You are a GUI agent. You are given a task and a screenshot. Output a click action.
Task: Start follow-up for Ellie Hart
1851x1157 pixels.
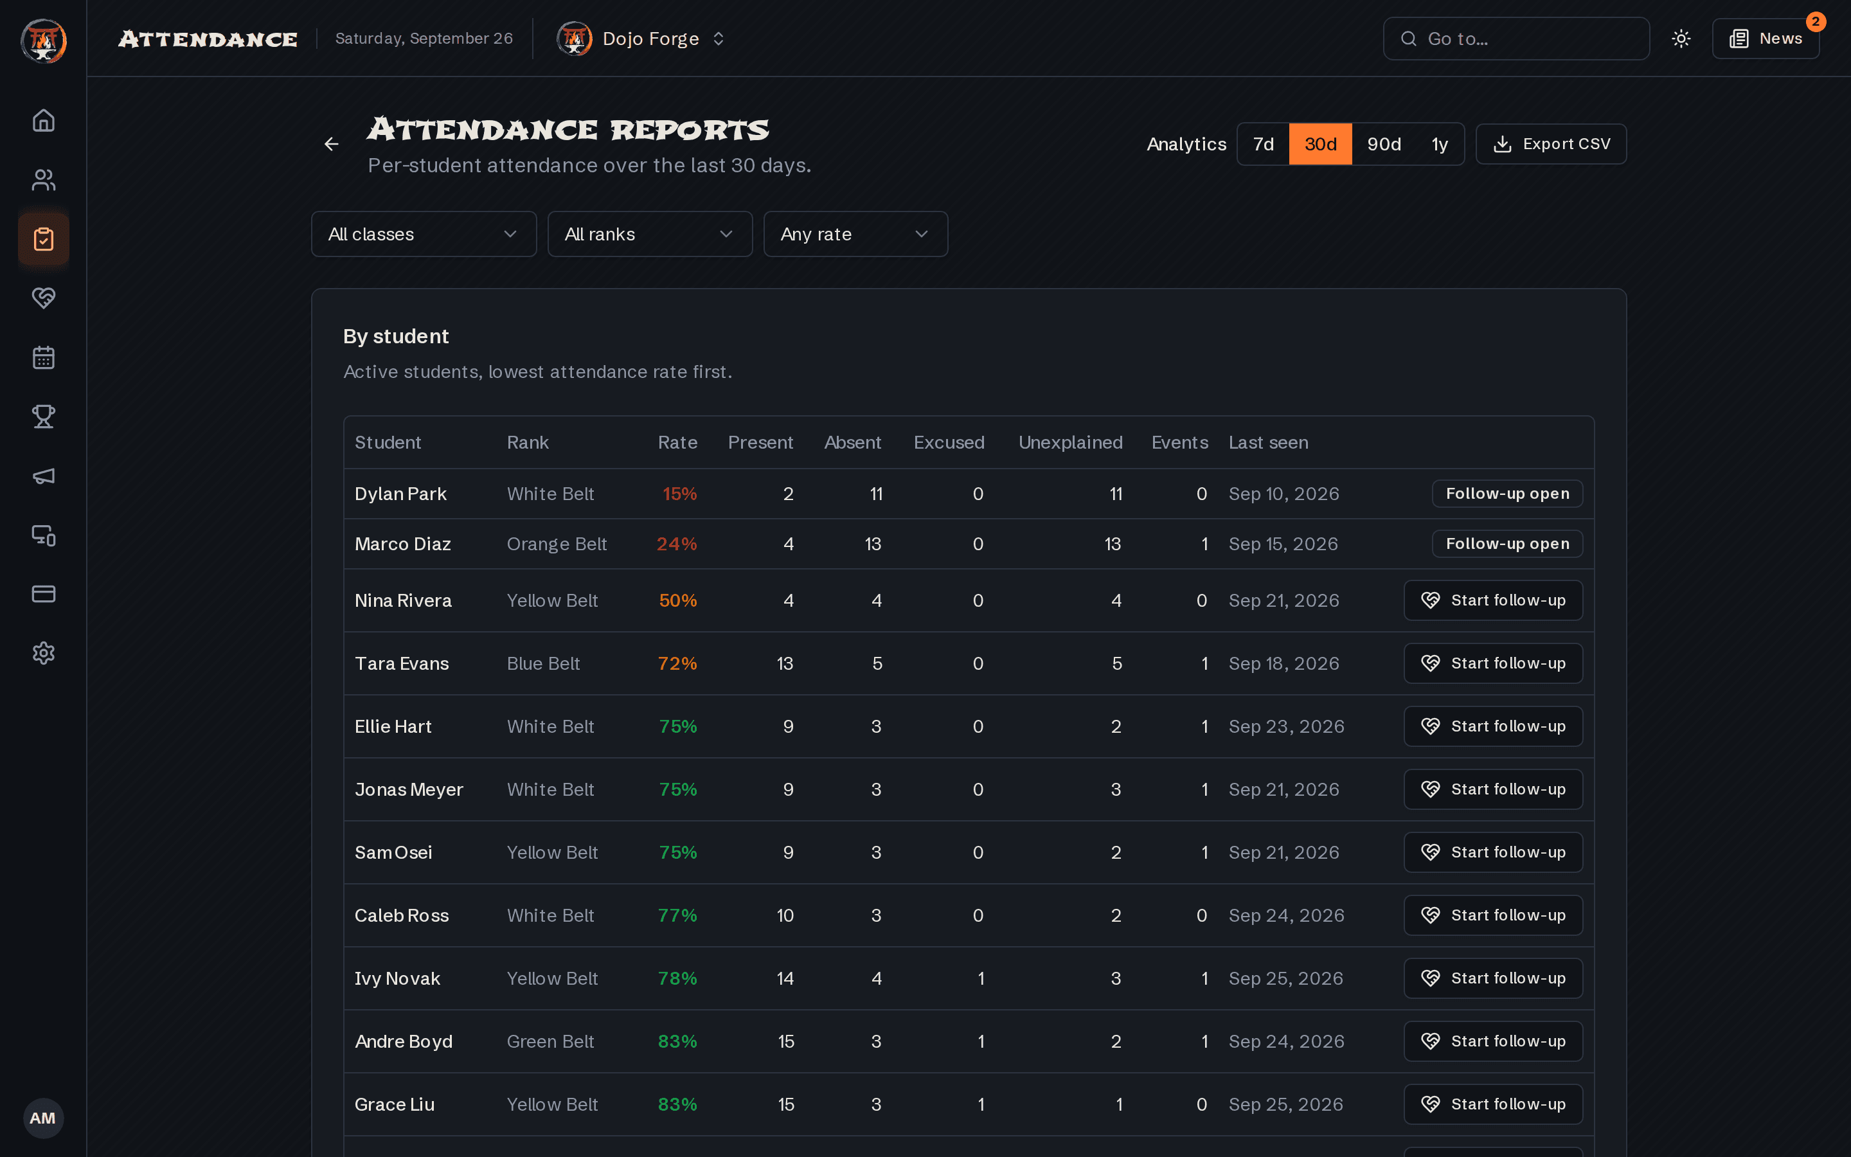point(1493,726)
